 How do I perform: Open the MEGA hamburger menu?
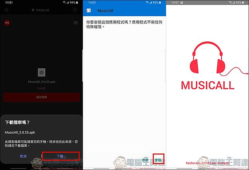pyautogui.click(x=76, y=23)
